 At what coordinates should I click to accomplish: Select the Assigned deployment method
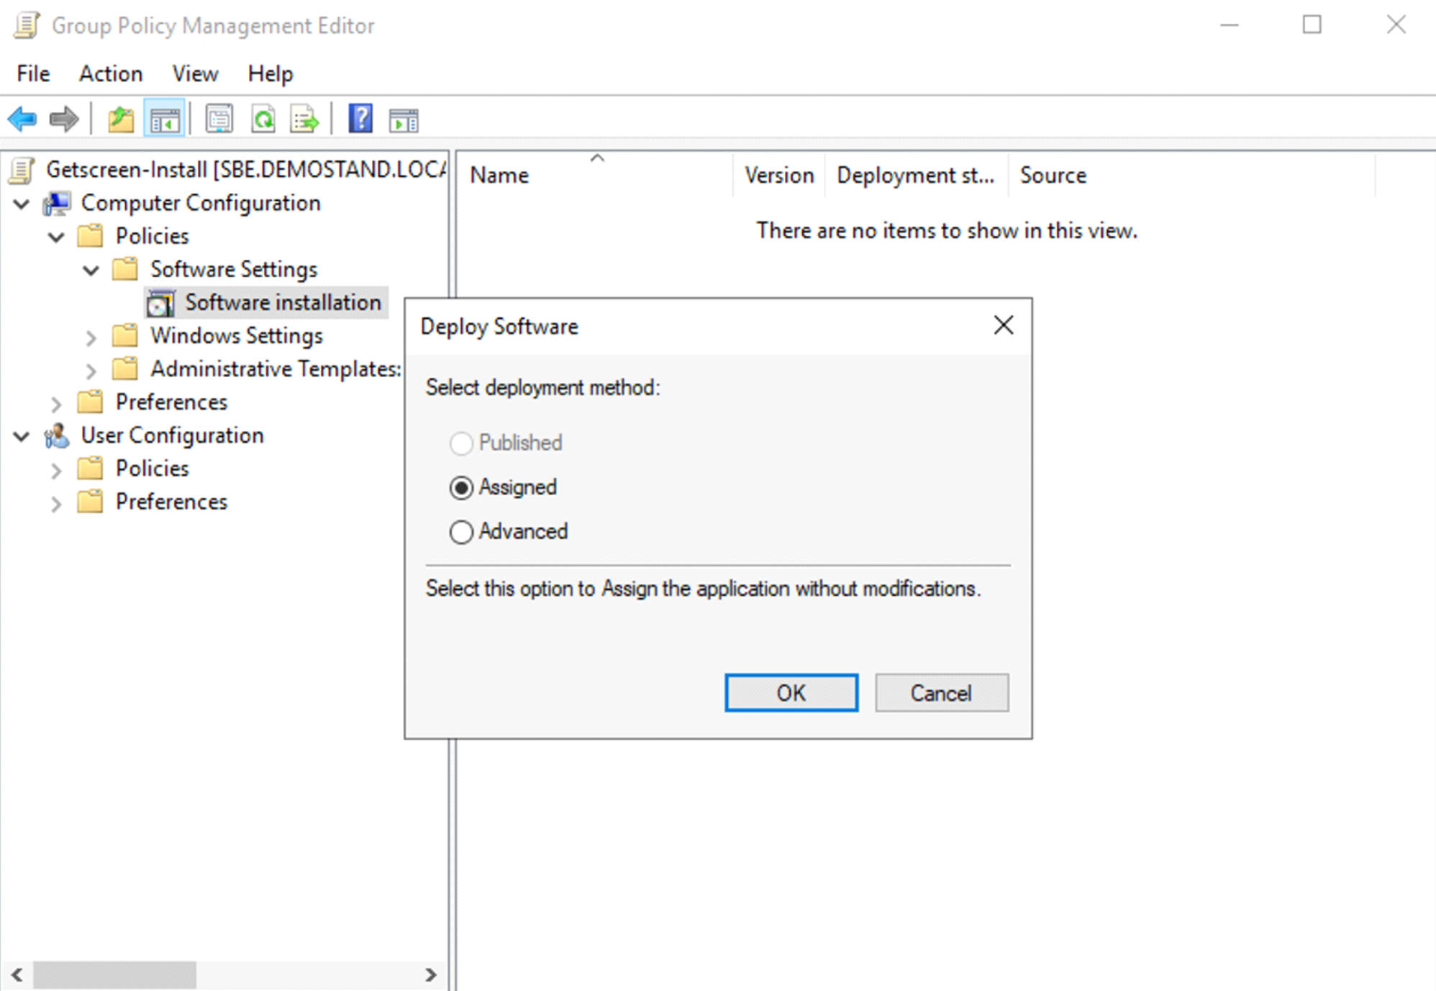tap(461, 488)
